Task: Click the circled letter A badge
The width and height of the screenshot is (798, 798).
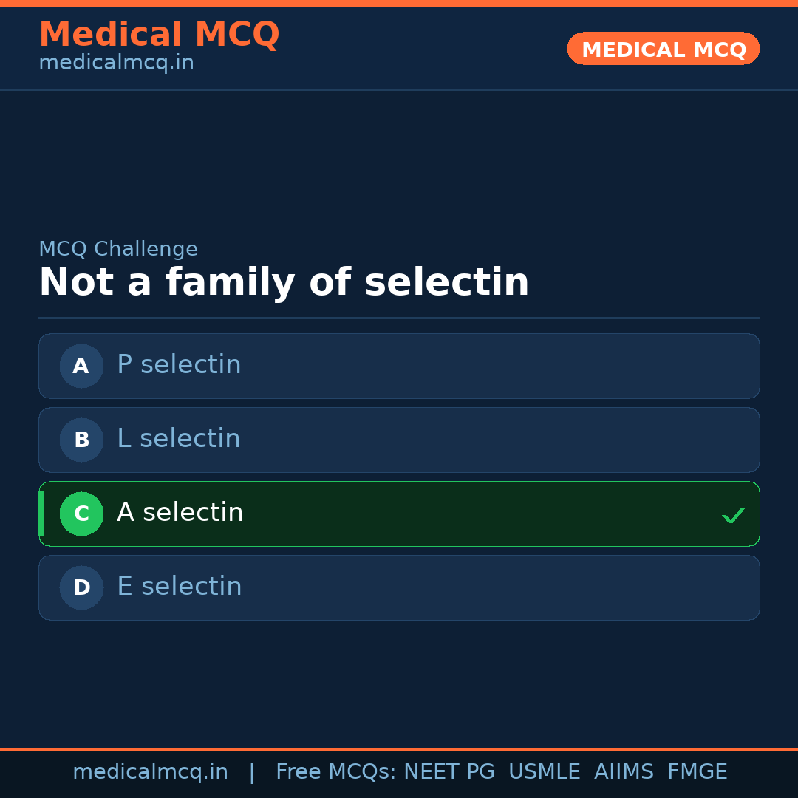Action: [81, 366]
